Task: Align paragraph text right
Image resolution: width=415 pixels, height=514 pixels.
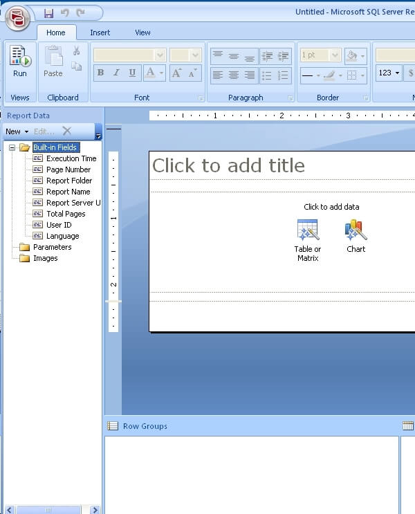Action: click(x=250, y=75)
